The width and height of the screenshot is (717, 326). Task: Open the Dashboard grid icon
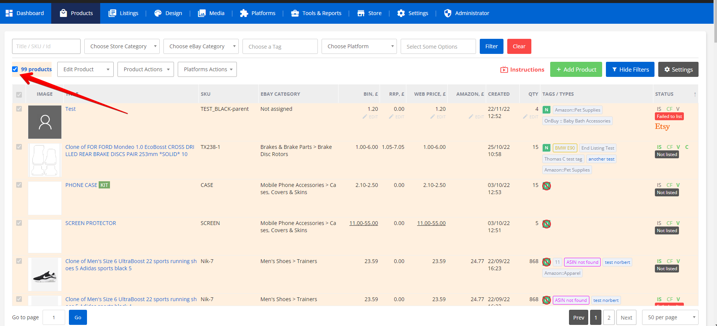pos(9,13)
